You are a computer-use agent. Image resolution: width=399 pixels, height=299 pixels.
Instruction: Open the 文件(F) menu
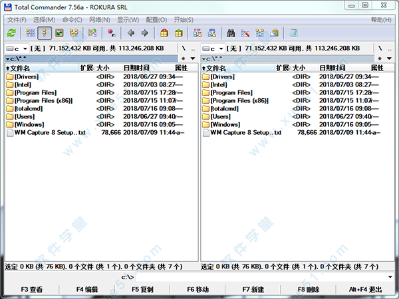pyautogui.click(x=16, y=20)
